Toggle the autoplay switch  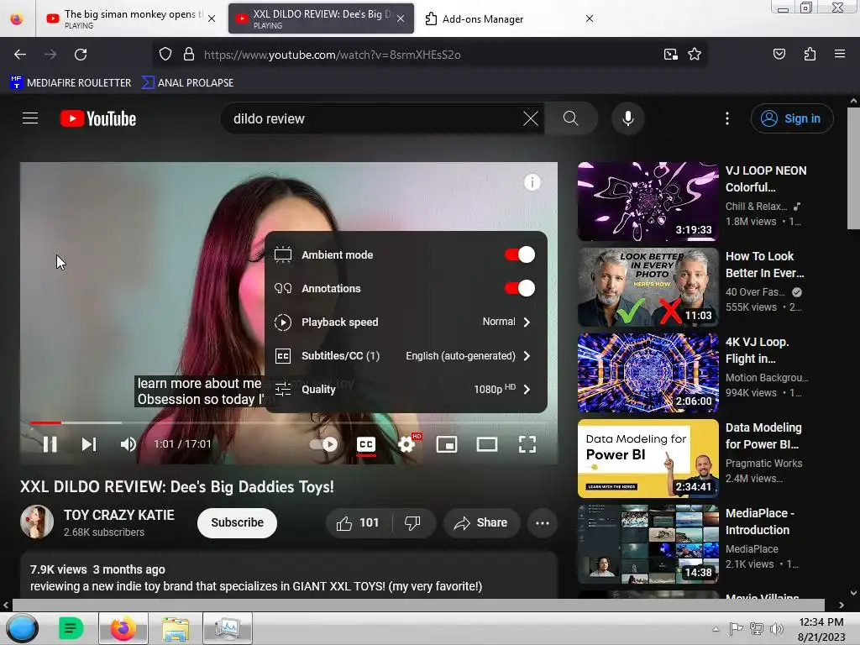tap(323, 444)
